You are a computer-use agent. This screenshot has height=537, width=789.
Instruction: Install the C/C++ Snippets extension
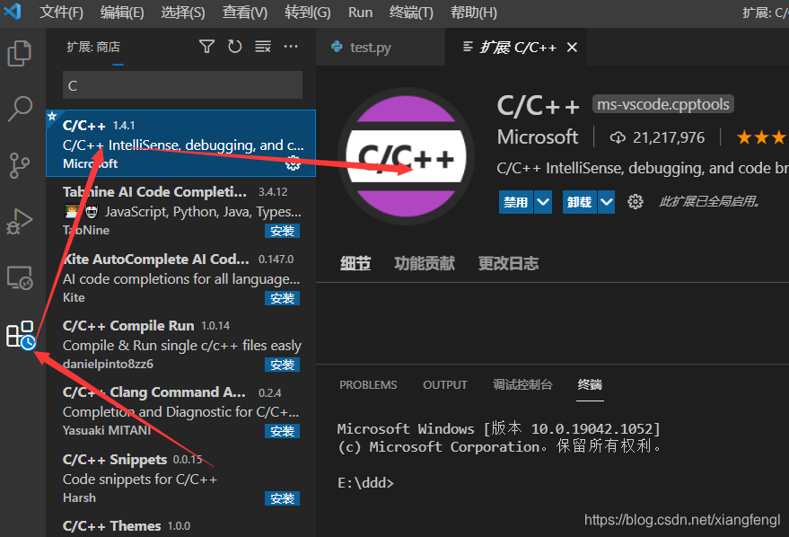point(282,498)
